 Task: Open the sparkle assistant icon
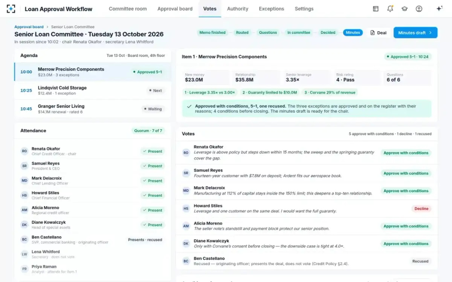pos(439,9)
